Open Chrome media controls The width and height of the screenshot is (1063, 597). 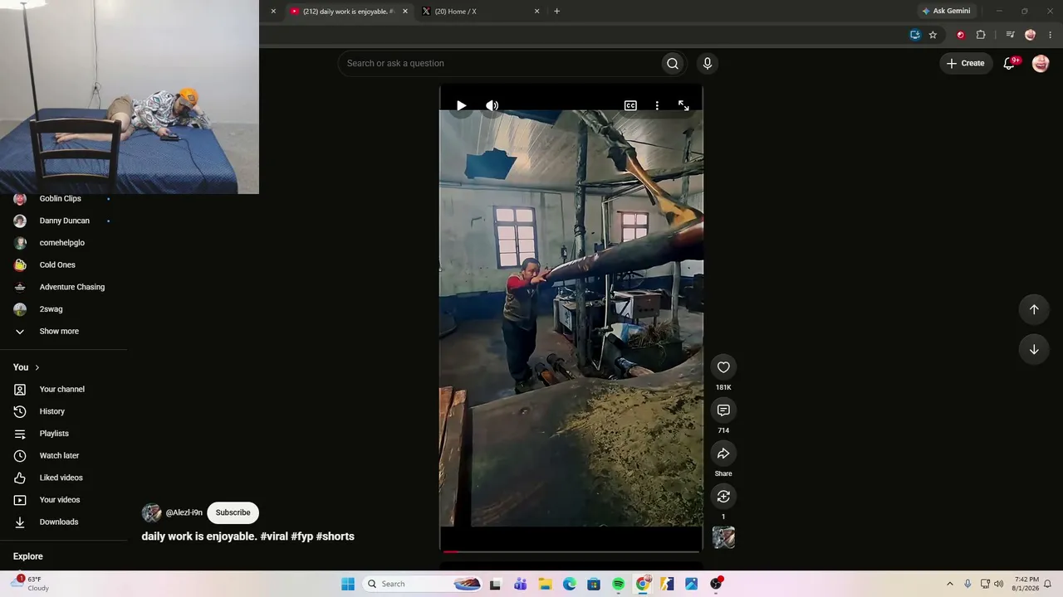point(1010,35)
